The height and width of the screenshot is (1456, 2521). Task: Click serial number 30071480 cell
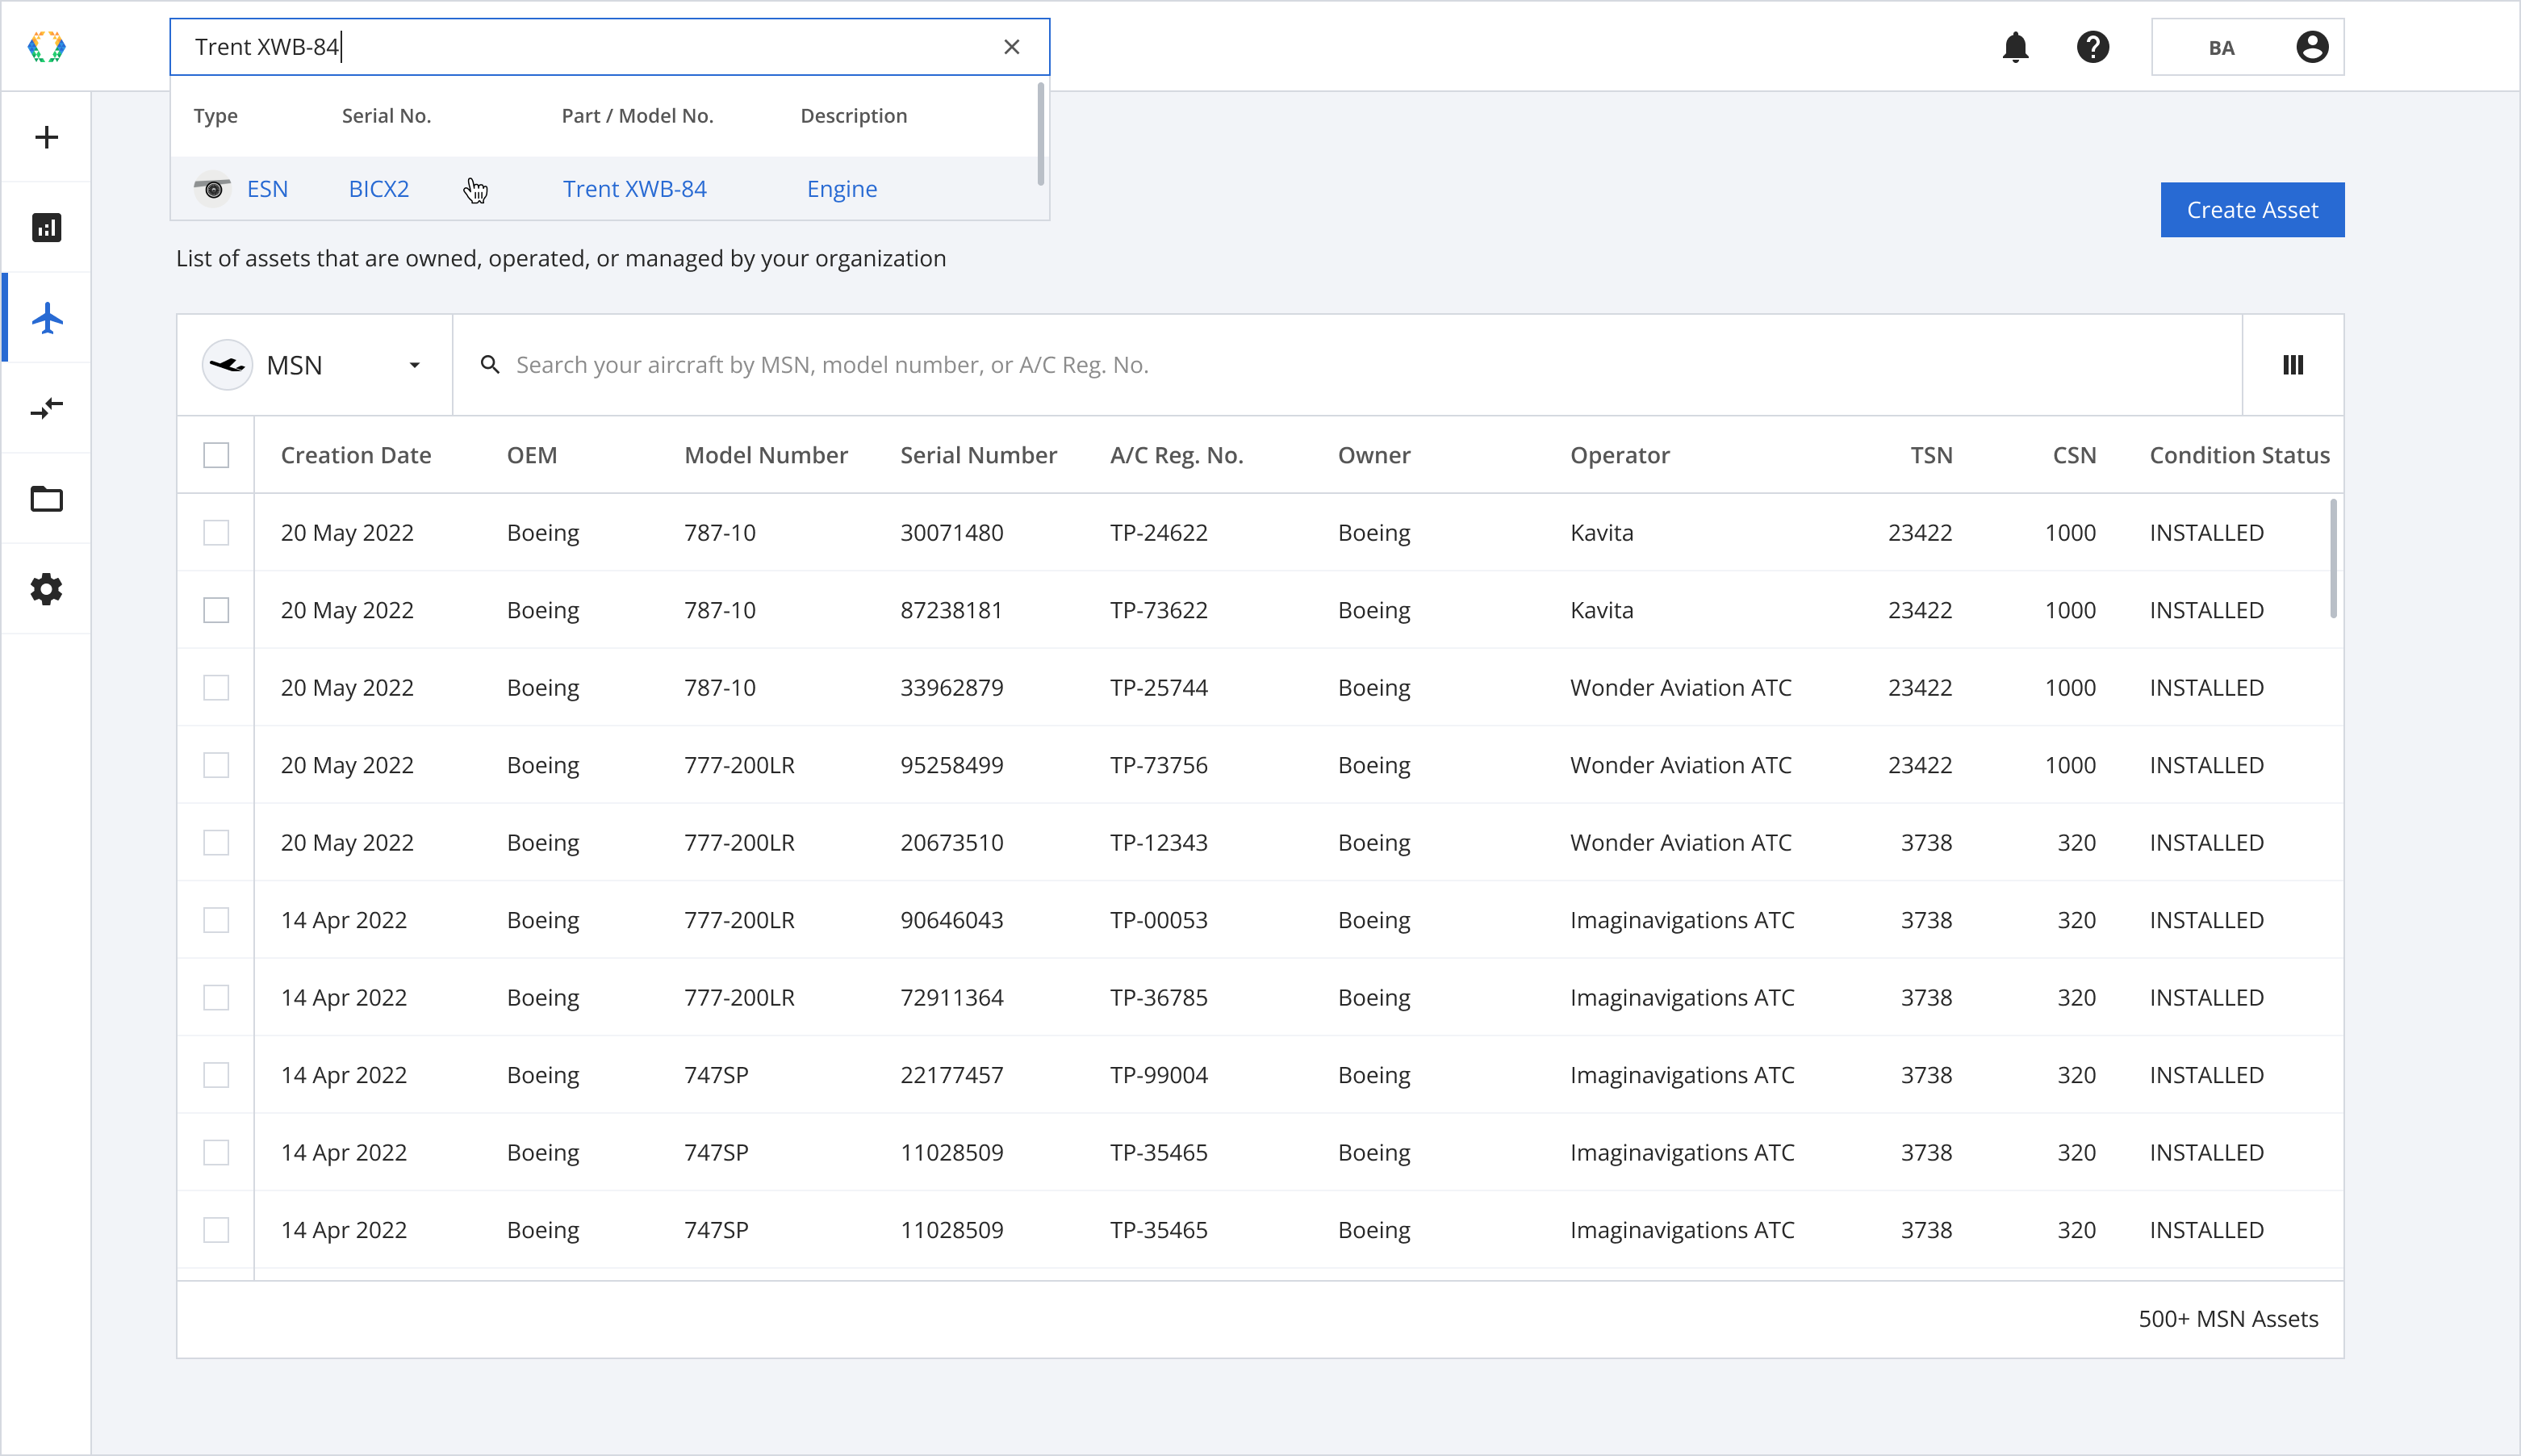pos(951,533)
